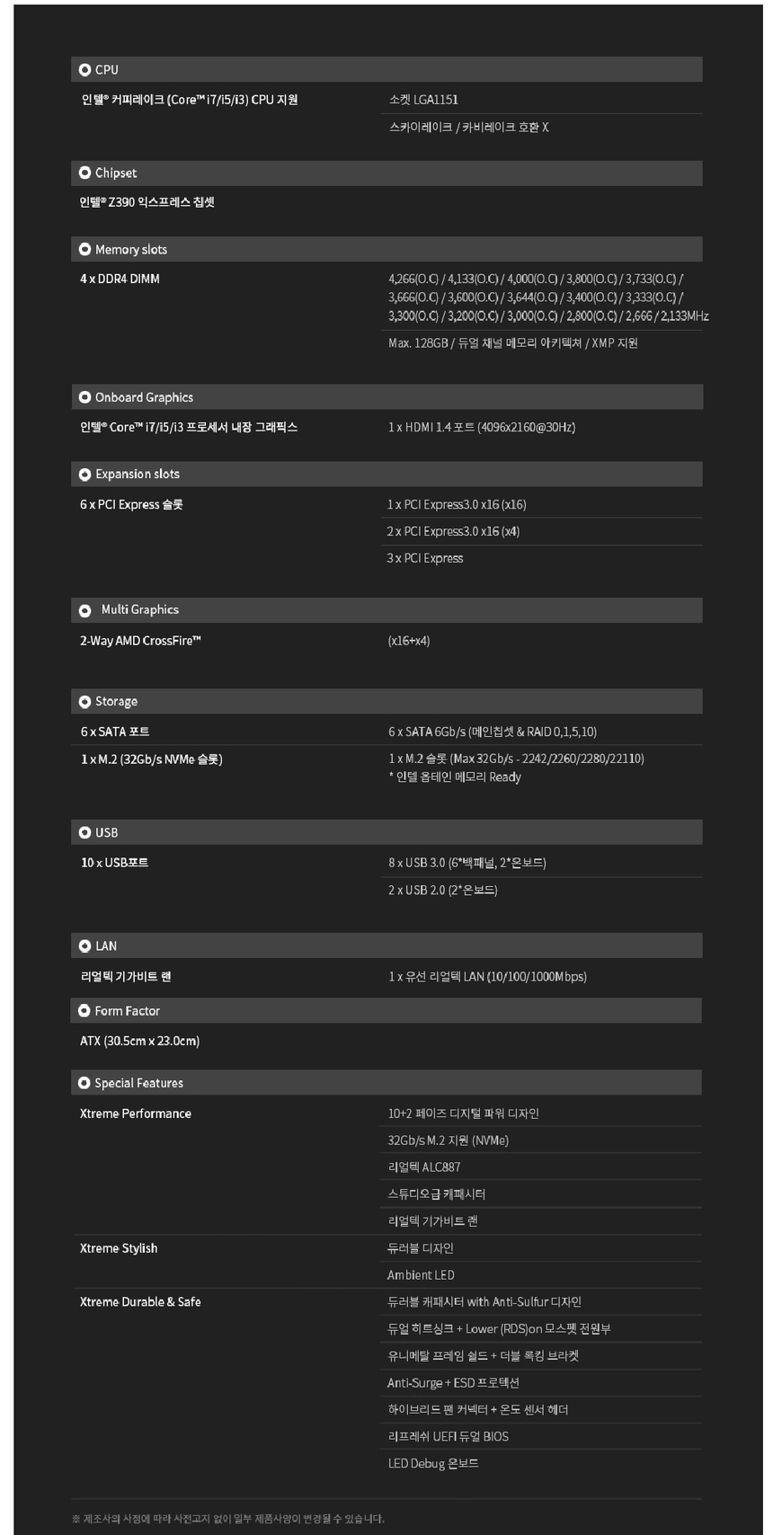Click the LED Debug onboard feature line
773x1535 pixels.
[433, 1464]
